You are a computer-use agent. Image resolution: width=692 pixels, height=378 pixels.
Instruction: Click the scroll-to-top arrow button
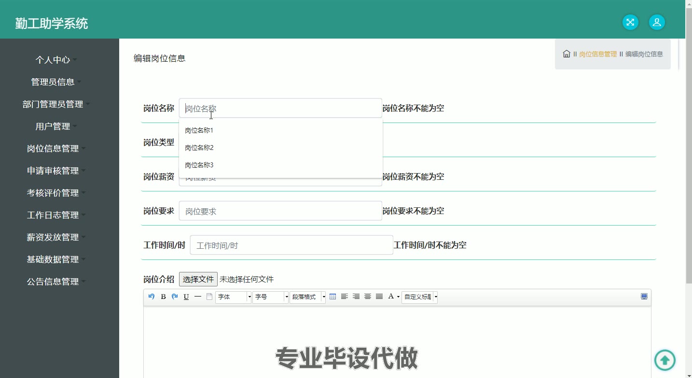pyautogui.click(x=664, y=360)
